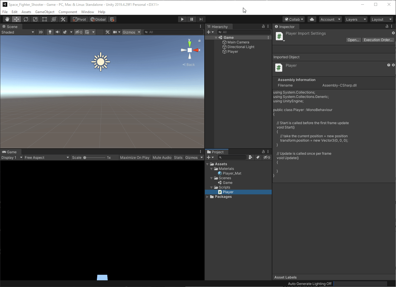The height and width of the screenshot is (287, 396).
Task: Open the Shaded draw mode dropdown
Action: (x=17, y=32)
